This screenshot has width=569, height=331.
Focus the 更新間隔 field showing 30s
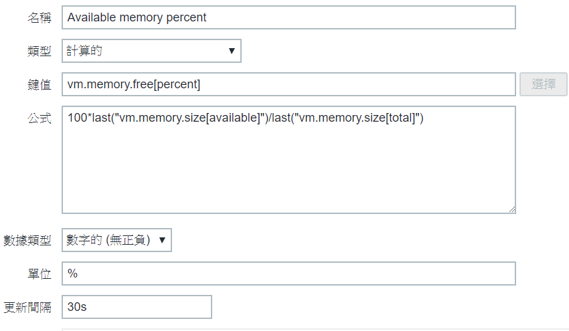(137, 307)
